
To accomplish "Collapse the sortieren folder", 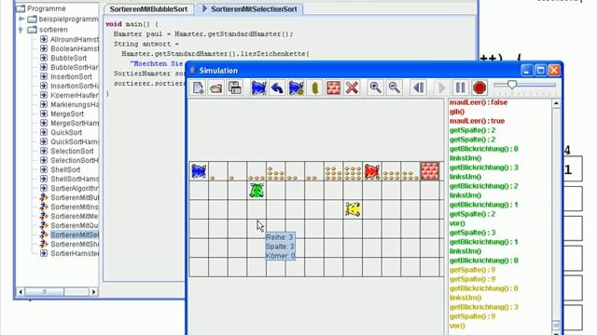I will click(21, 30).
